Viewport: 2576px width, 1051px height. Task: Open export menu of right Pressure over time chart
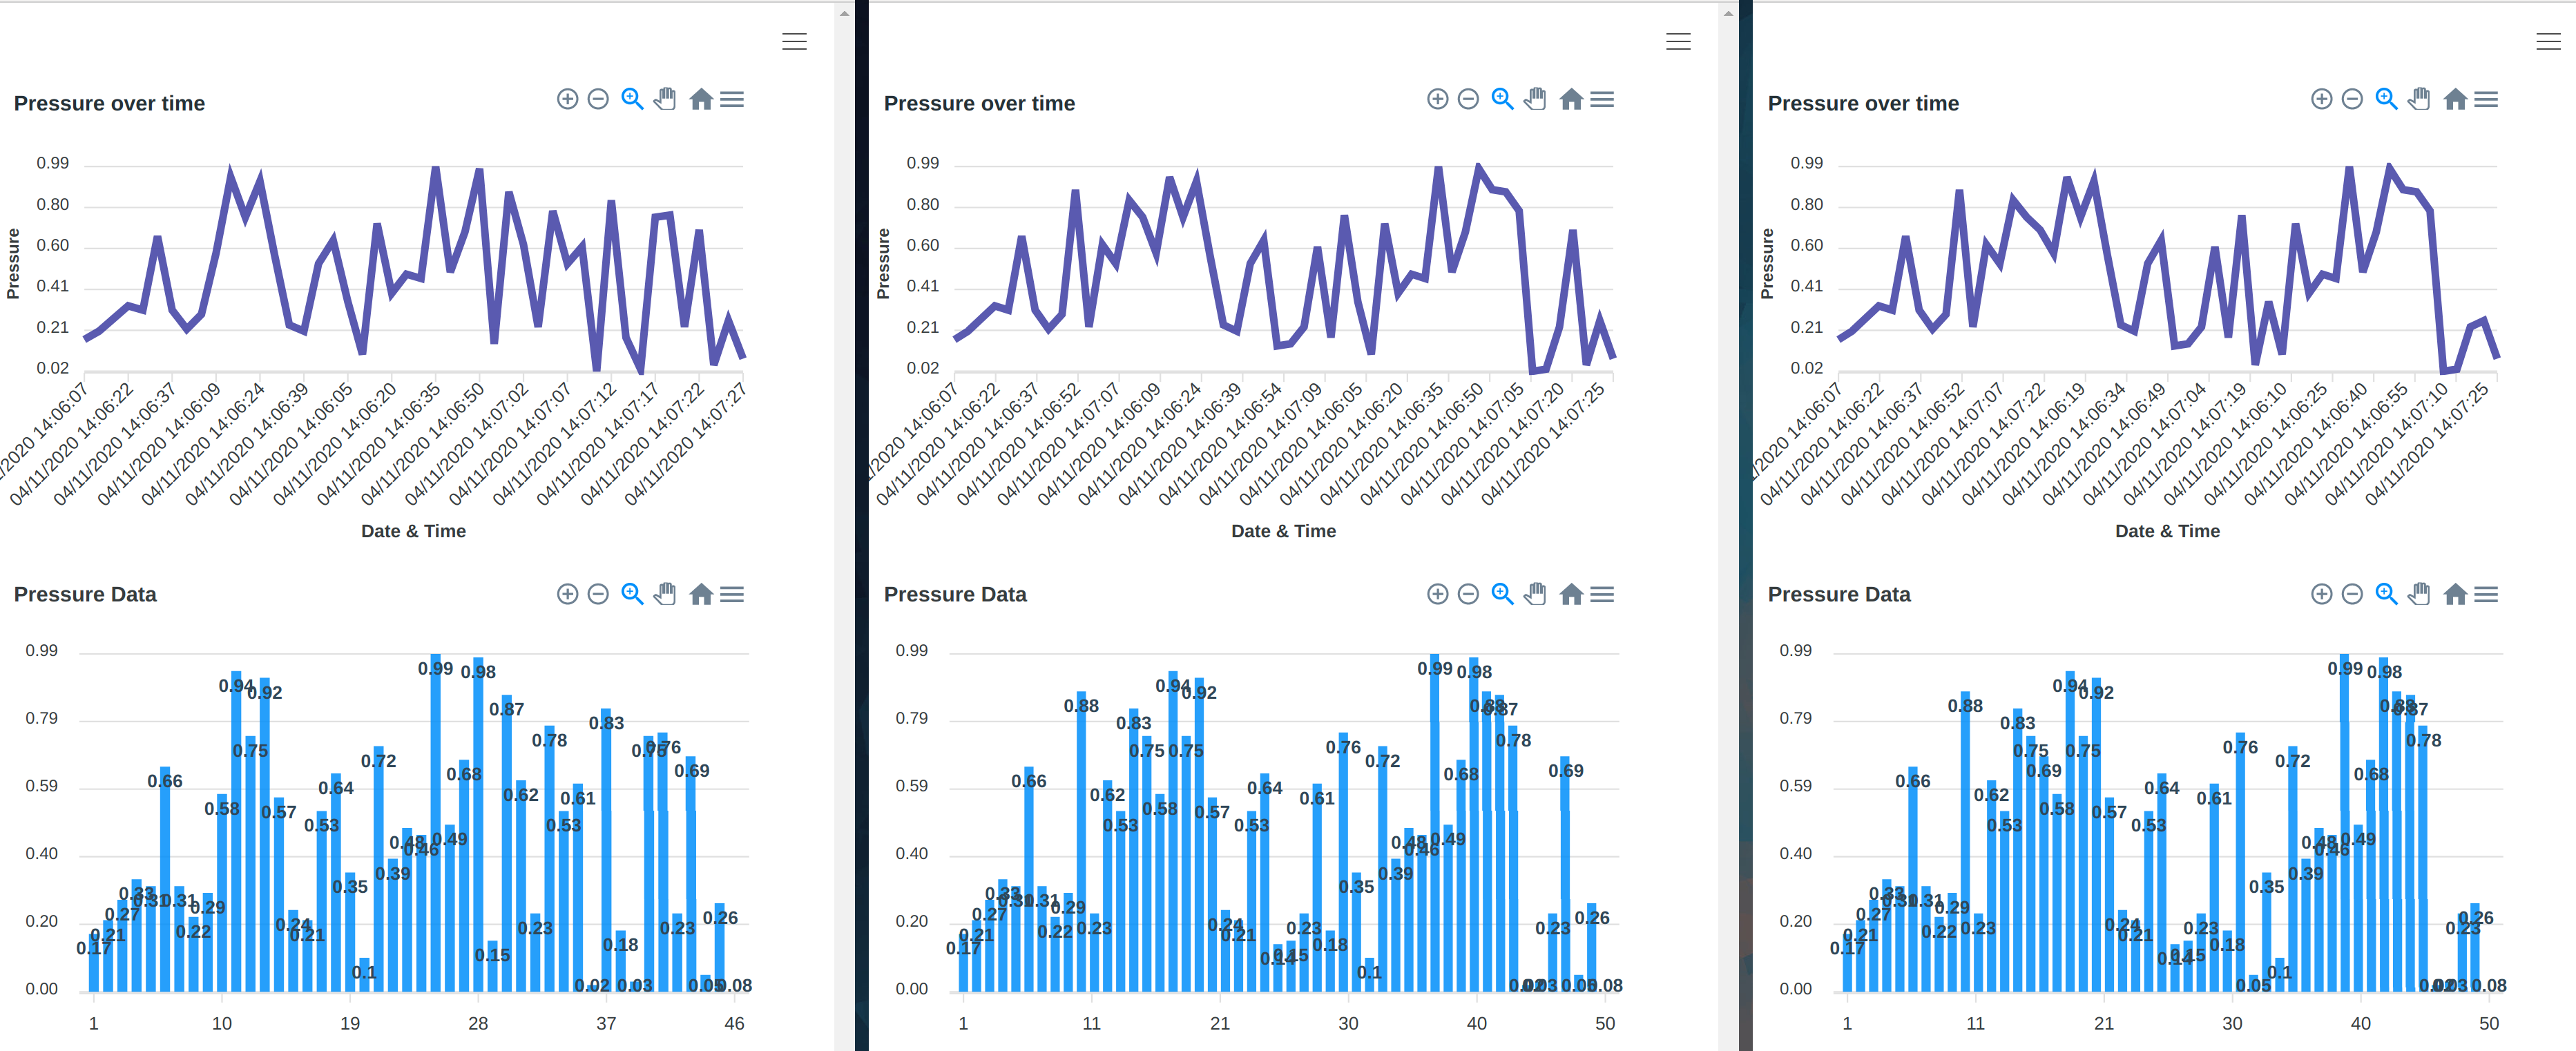pos(2486,99)
